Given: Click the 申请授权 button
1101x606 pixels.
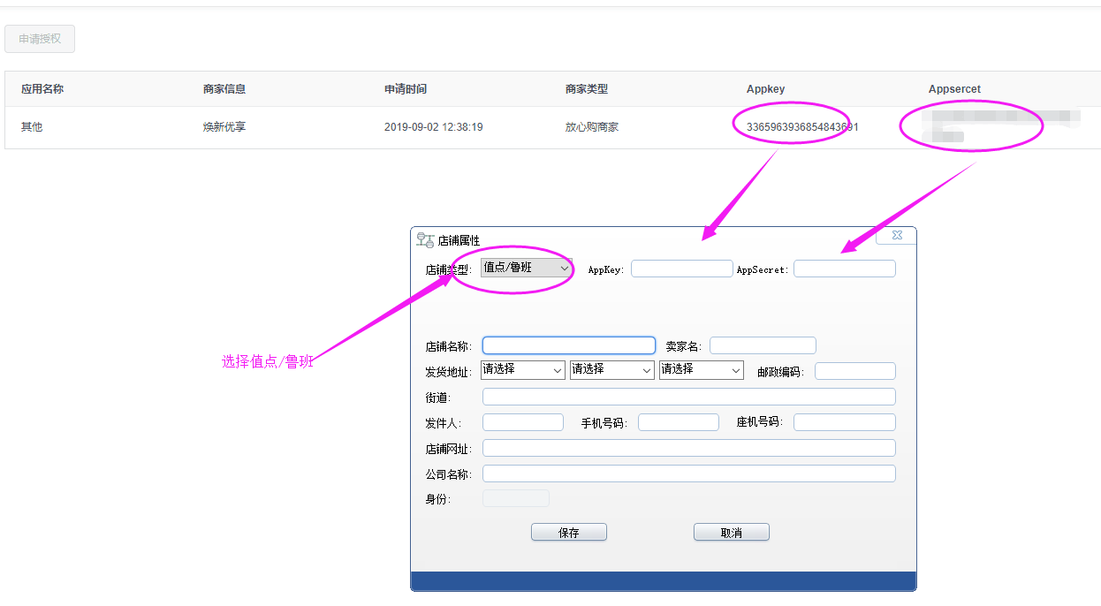Looking at the screenshot, I should pos(39,39).
